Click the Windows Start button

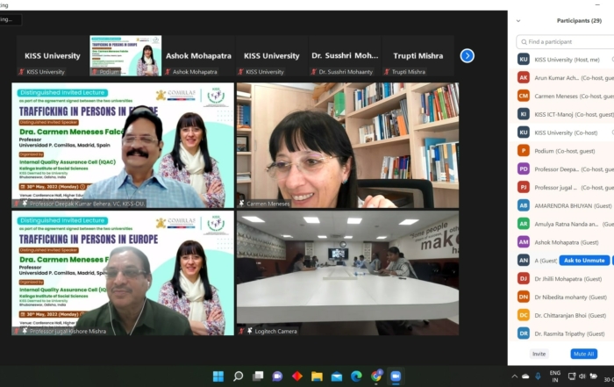click(218, 376)
